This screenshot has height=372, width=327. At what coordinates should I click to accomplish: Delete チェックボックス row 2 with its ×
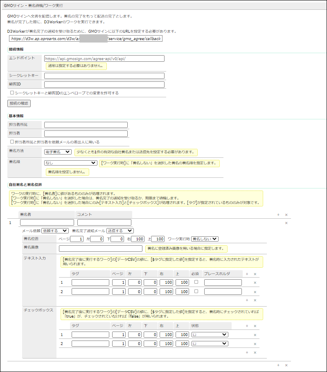tap(255, 344)
